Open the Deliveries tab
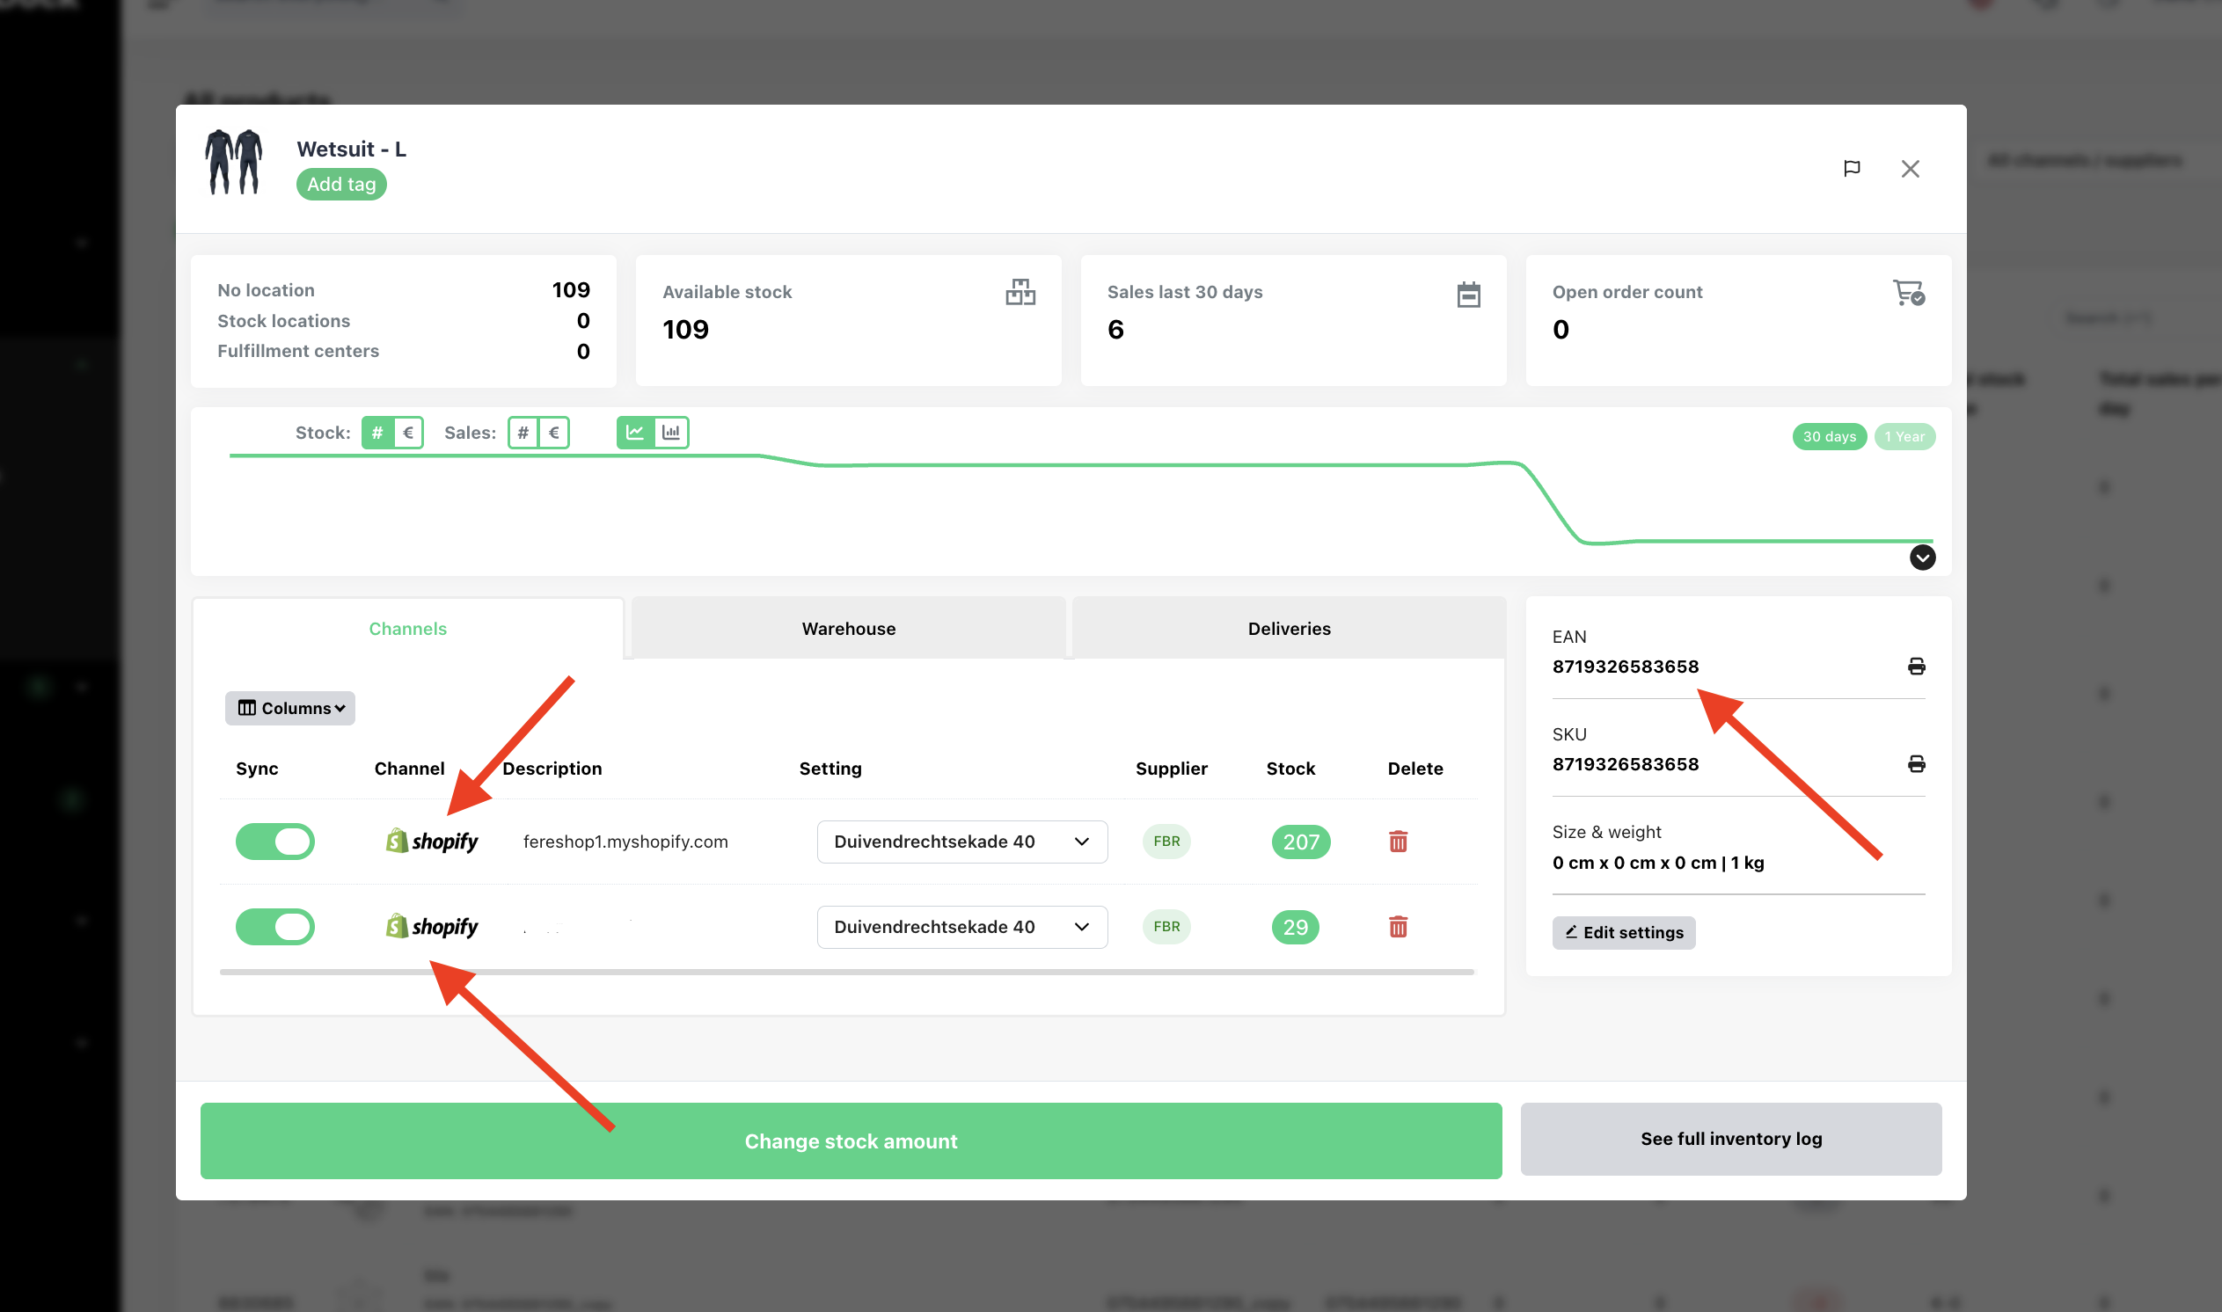 pos(1289,629)
